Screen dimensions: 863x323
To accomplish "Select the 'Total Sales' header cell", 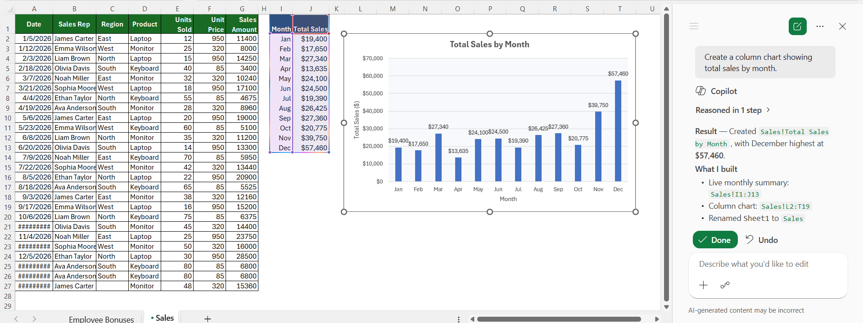I will (311, 24).
